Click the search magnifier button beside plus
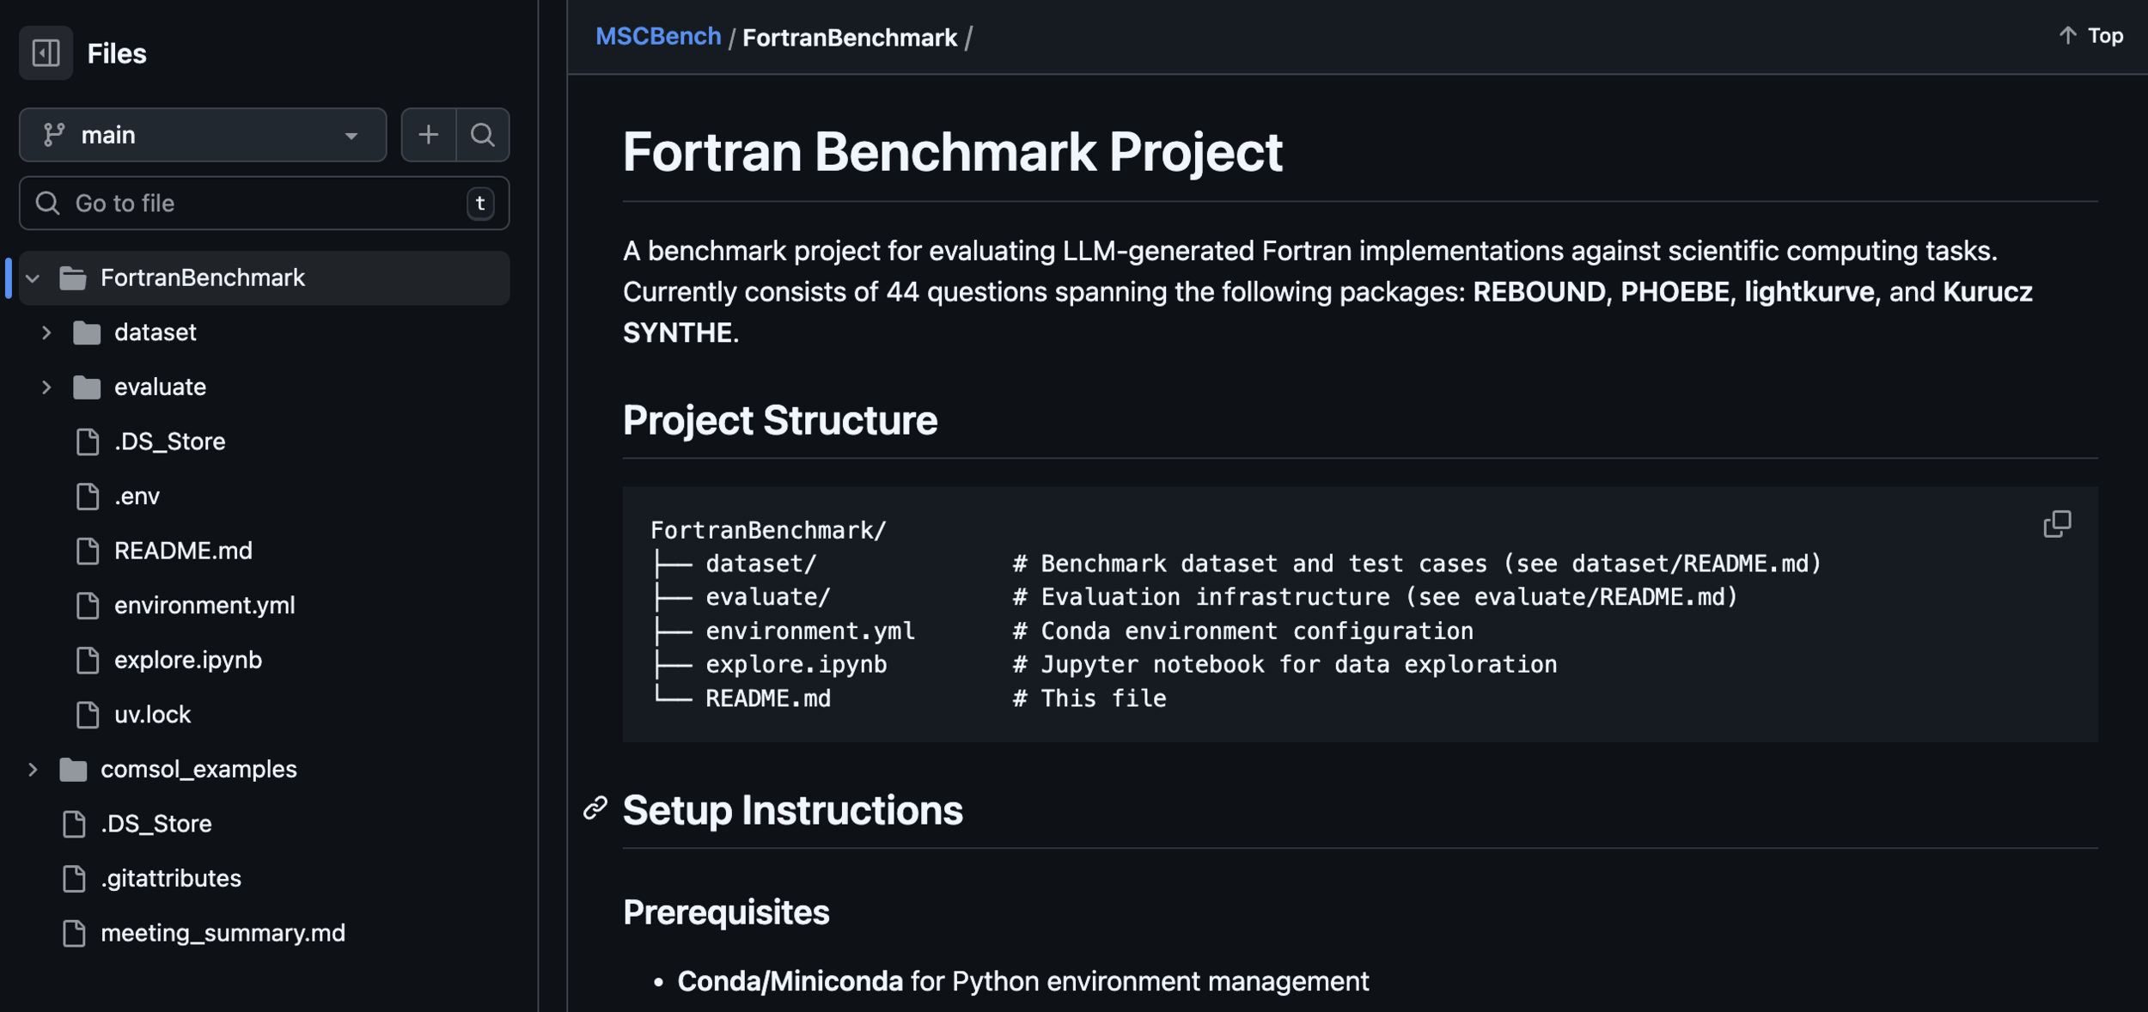 [x=483, y=135]
